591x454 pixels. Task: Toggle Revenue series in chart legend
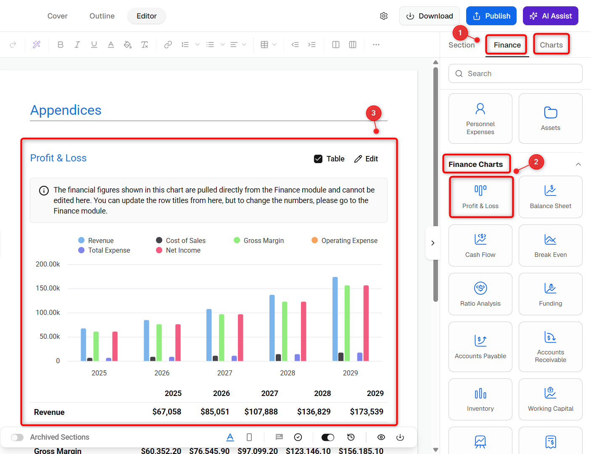pyautogui.click(x=96, y=240)
